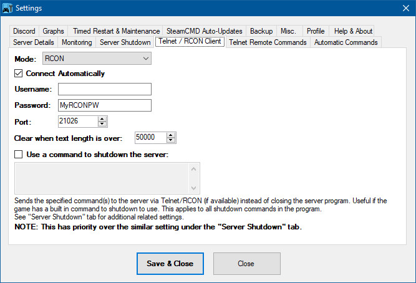Switch to the Graphs tab
Image resolution: width=416 pixels, height=283 pixels.
click(54, 31)
